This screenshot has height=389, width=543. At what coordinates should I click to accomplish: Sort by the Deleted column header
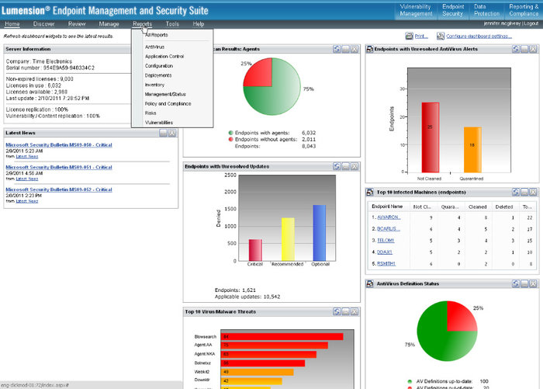pyautogui.click(x=504, y=207)
